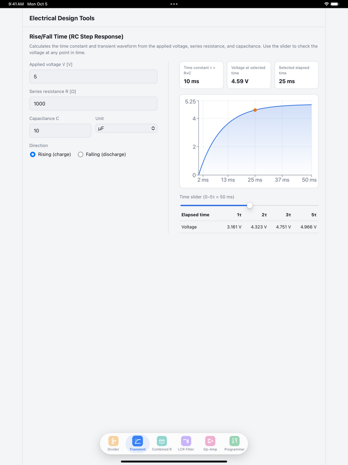Click the 5τ column header
348x465 pixels.
314,215
